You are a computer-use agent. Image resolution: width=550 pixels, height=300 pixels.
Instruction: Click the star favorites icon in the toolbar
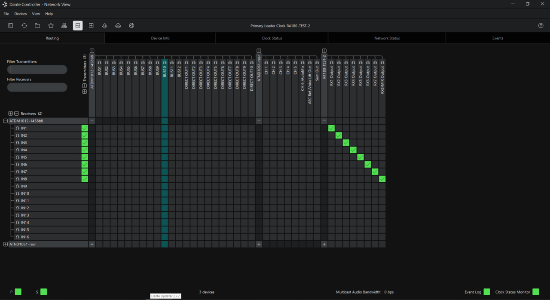51,26
